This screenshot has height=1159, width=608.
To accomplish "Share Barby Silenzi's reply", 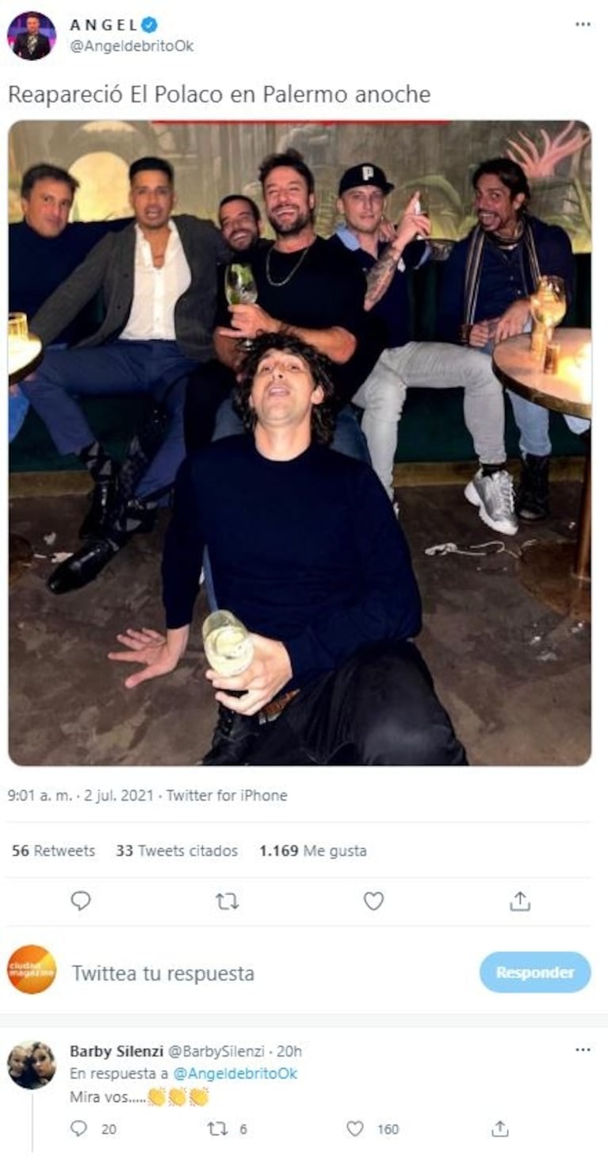I will pyautogui.click(x=499, y=1129).
